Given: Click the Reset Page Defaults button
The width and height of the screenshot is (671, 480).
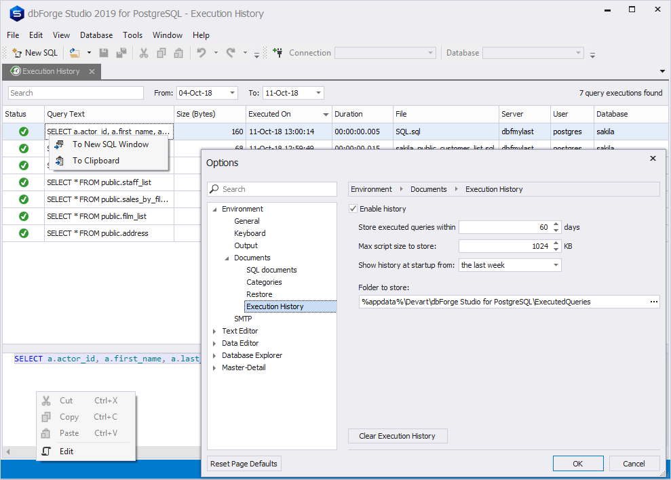Looking at the screenshot, I should (244, 464).
